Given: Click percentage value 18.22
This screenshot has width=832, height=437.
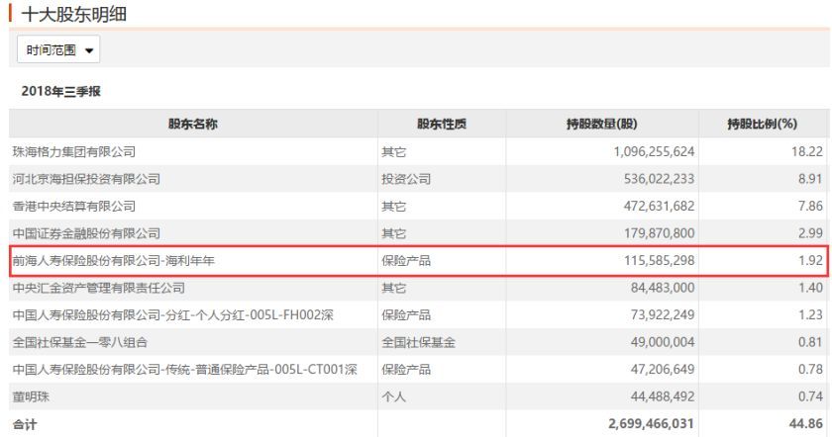Looking at the screenshot, I should click(x=807, y=152).
